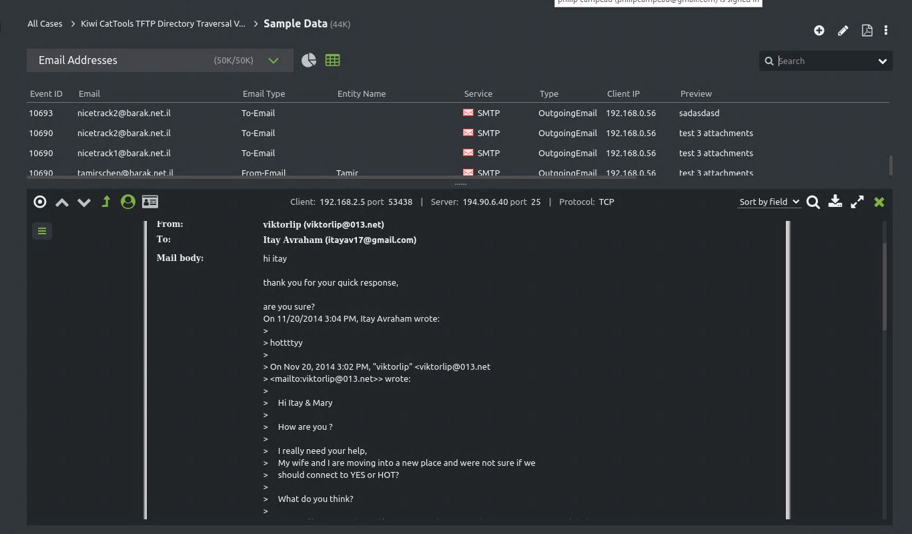The width and height of the screenshot is (912, 534).
Task: Toggle the contact card view icon
Action: [x=150, y=202]
